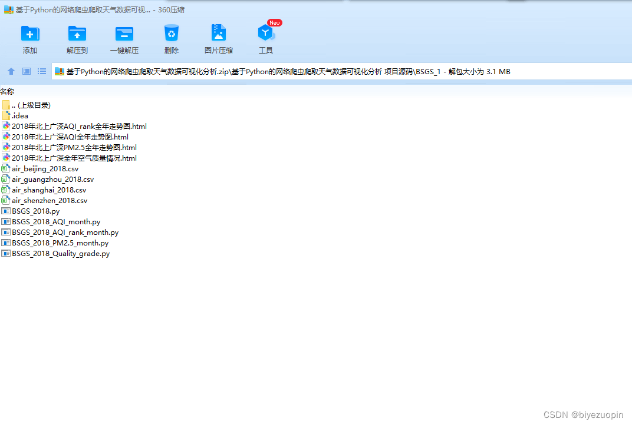Select BSGS_2018_AQI_rank_month.py file name
Image resolution: width=632 pixels, height=425 pixels.
coord(65,233)
